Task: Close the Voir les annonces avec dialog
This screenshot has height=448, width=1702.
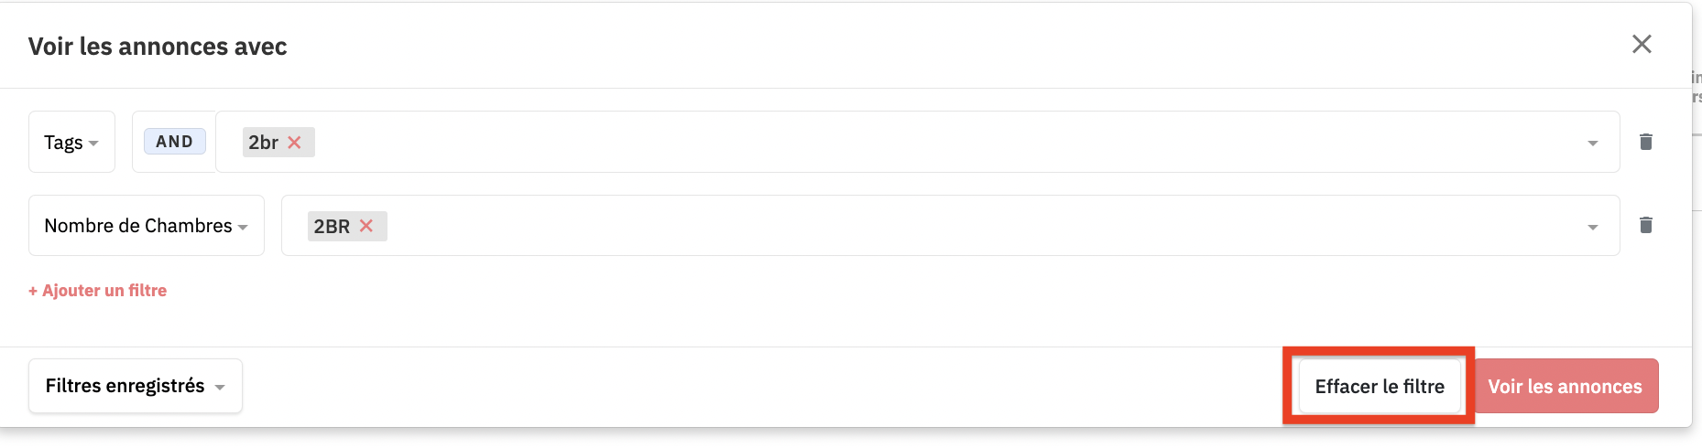Action: pyautogui.click(x=1642, y=44)
